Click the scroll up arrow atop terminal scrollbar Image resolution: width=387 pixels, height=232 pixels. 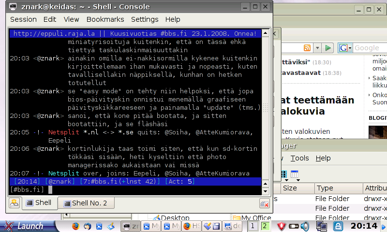(265, 33)
